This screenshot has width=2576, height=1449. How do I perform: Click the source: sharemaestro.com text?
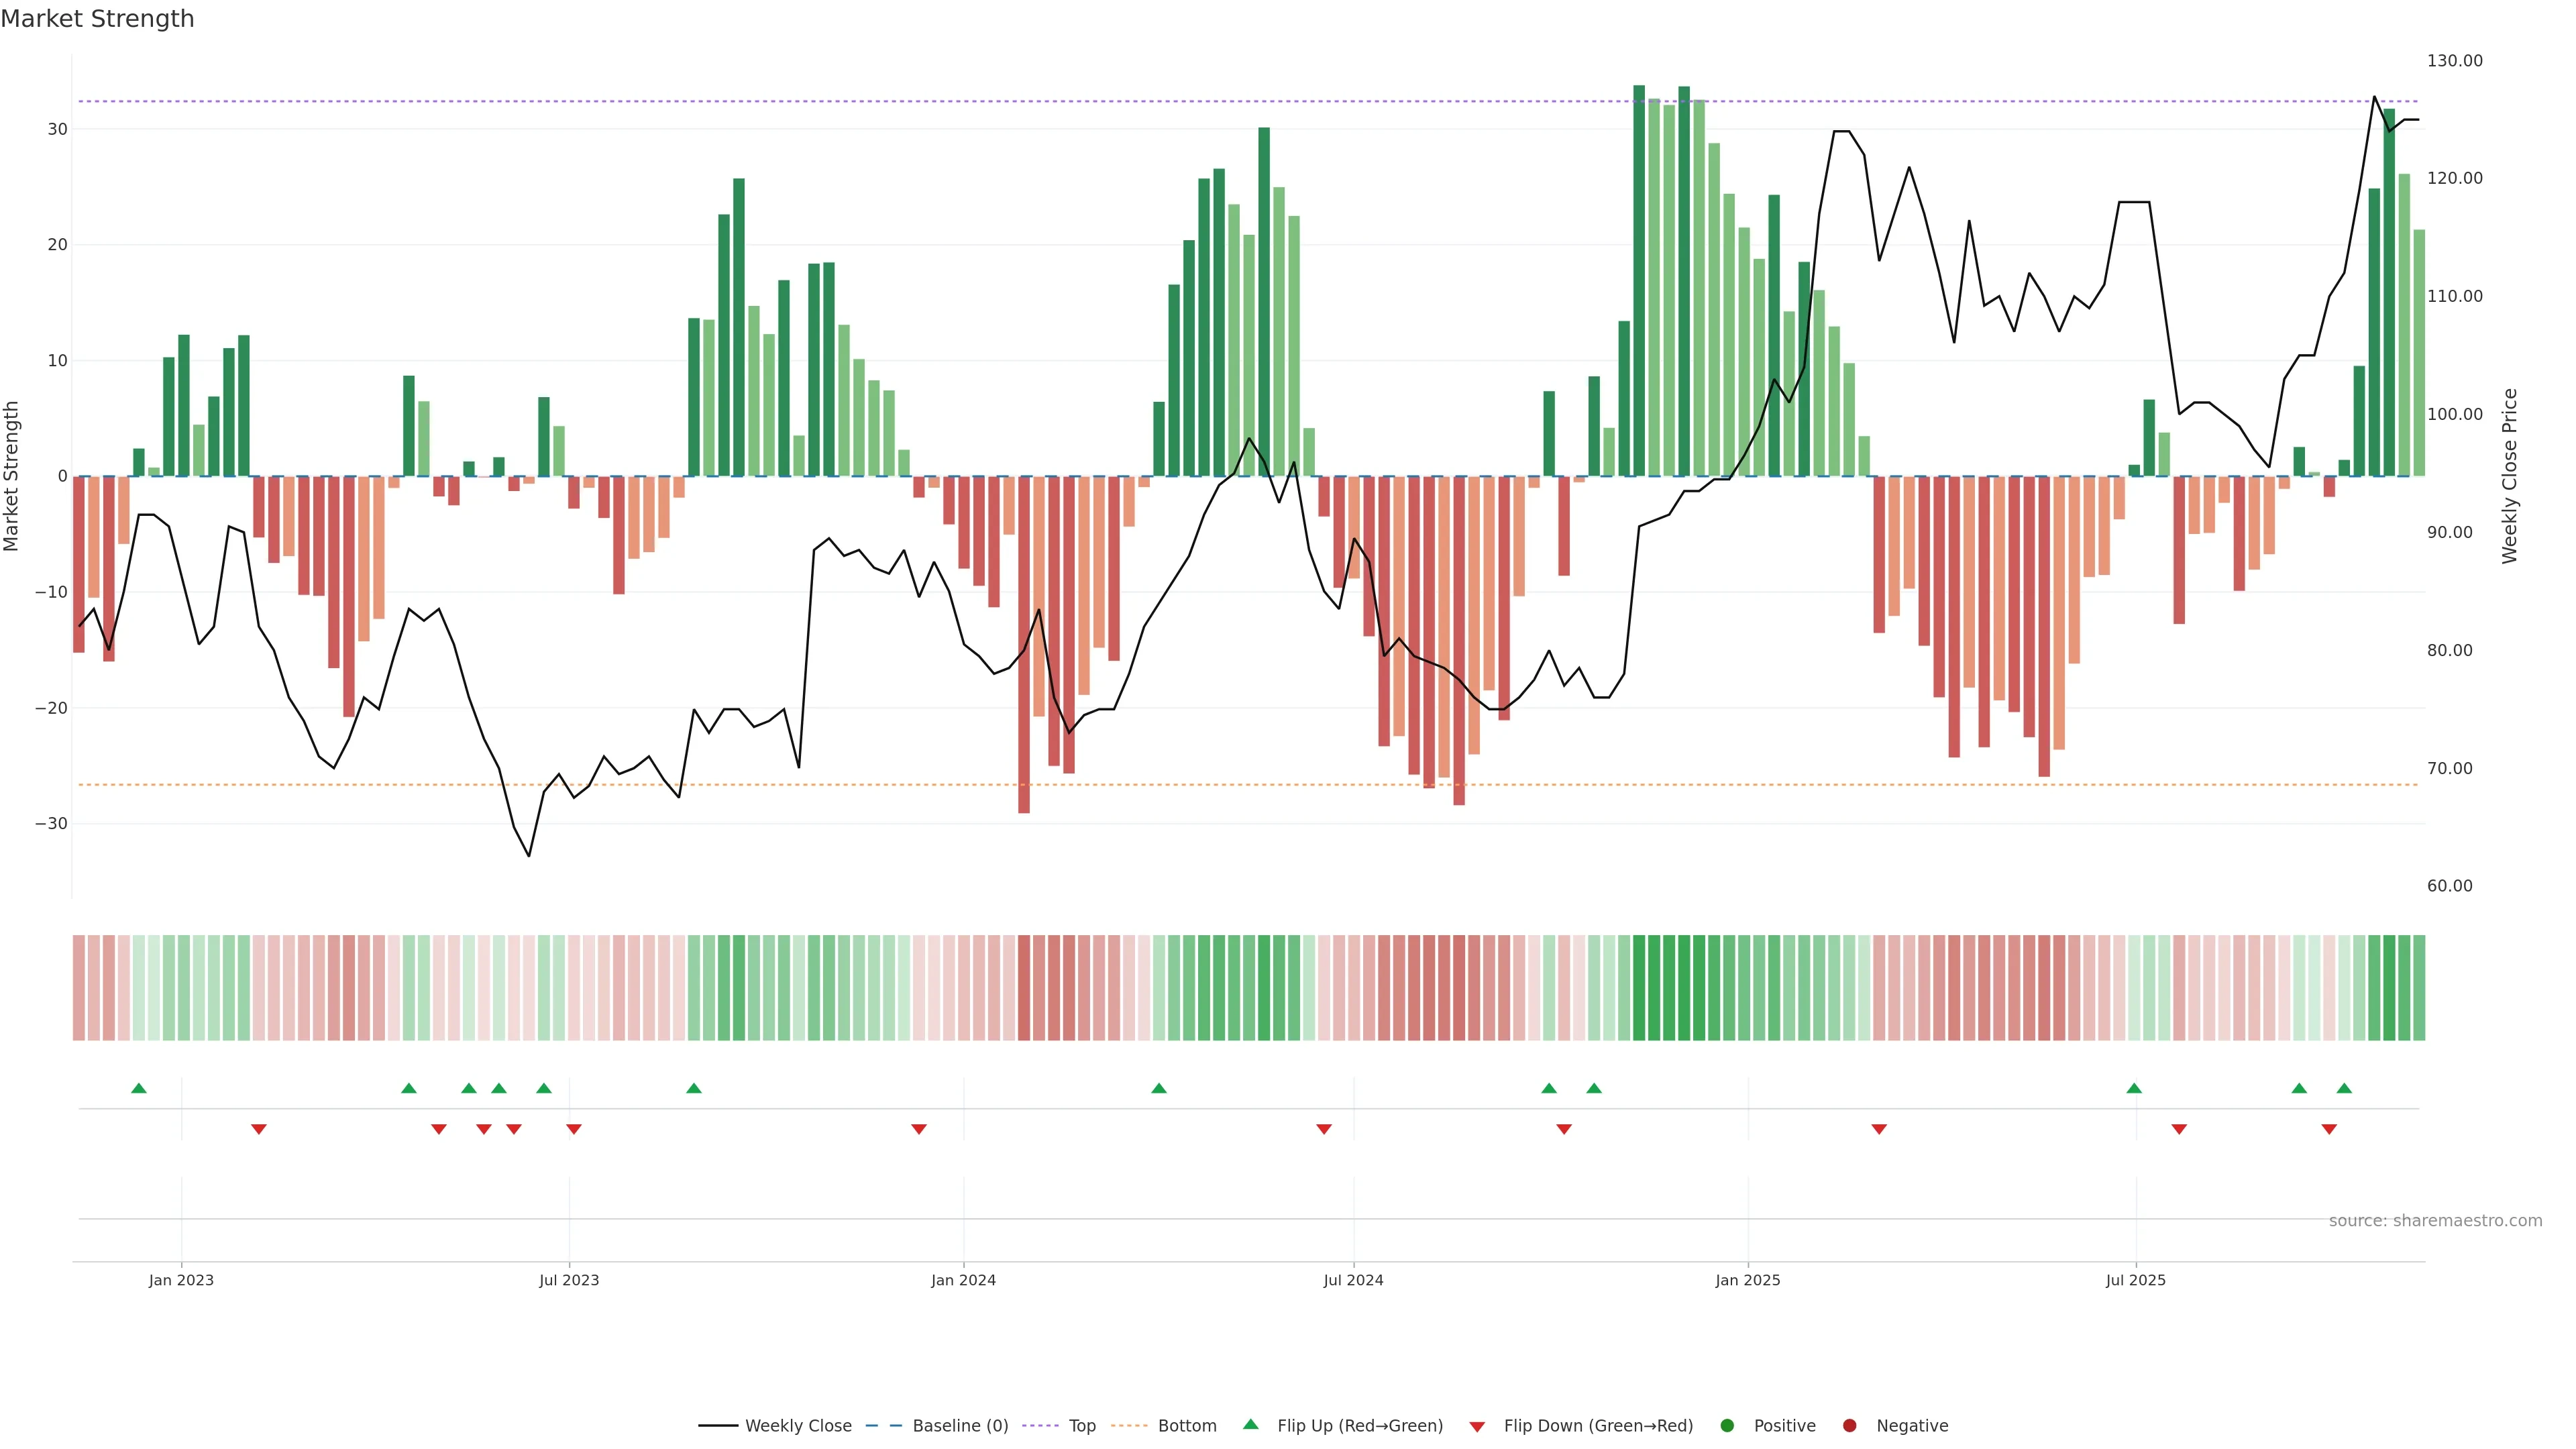pos(2435,1221)
